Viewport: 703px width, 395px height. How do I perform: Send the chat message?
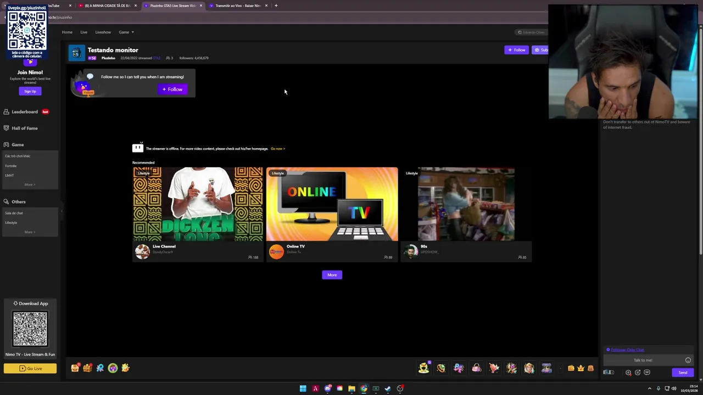coord(683,373)
